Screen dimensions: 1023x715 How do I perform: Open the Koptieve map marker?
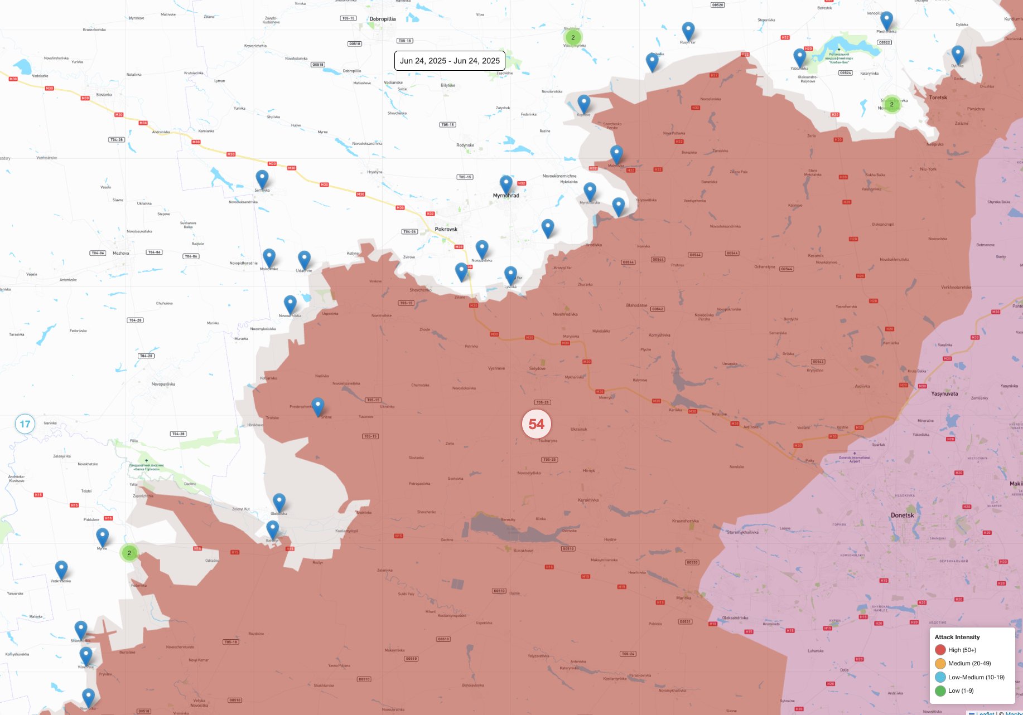584,104
